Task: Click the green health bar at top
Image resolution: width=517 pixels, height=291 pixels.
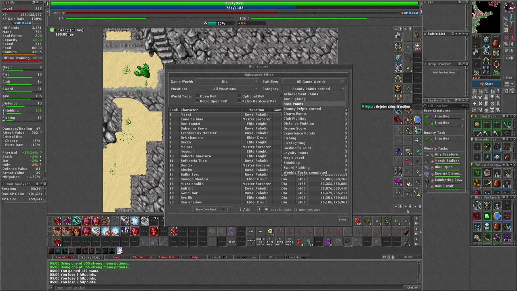Action: 235,3
